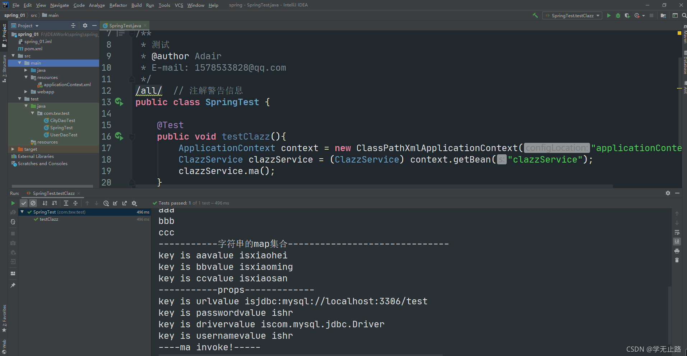
Task: Open the profiler run dropdown arrow
Action: coord(644,15)
